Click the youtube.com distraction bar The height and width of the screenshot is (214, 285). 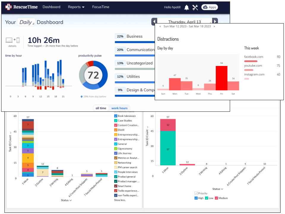249,70
